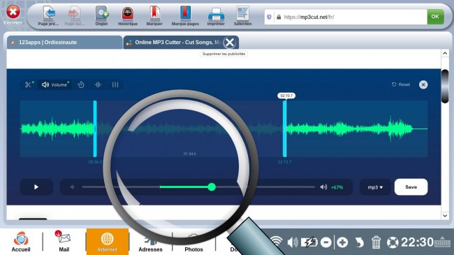Select the scissors trim tool
454x255 pixels.
[29, 85]
